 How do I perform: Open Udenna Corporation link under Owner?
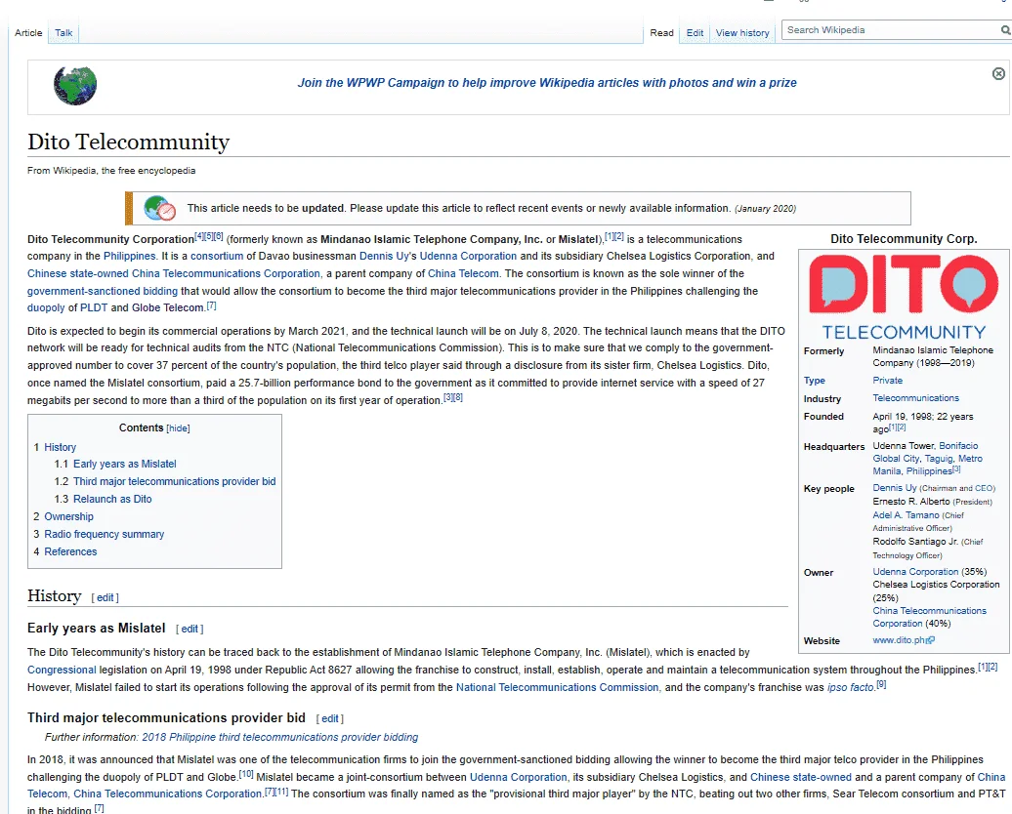pyautogui.click(x=915, y=572)
